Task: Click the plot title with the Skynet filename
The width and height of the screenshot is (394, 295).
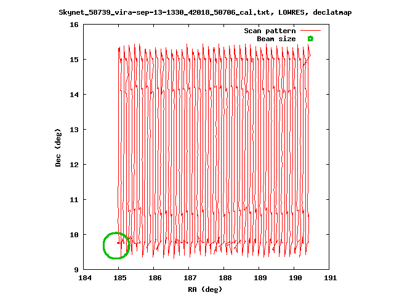Action: pyautogui.click(x=205, y=12)
